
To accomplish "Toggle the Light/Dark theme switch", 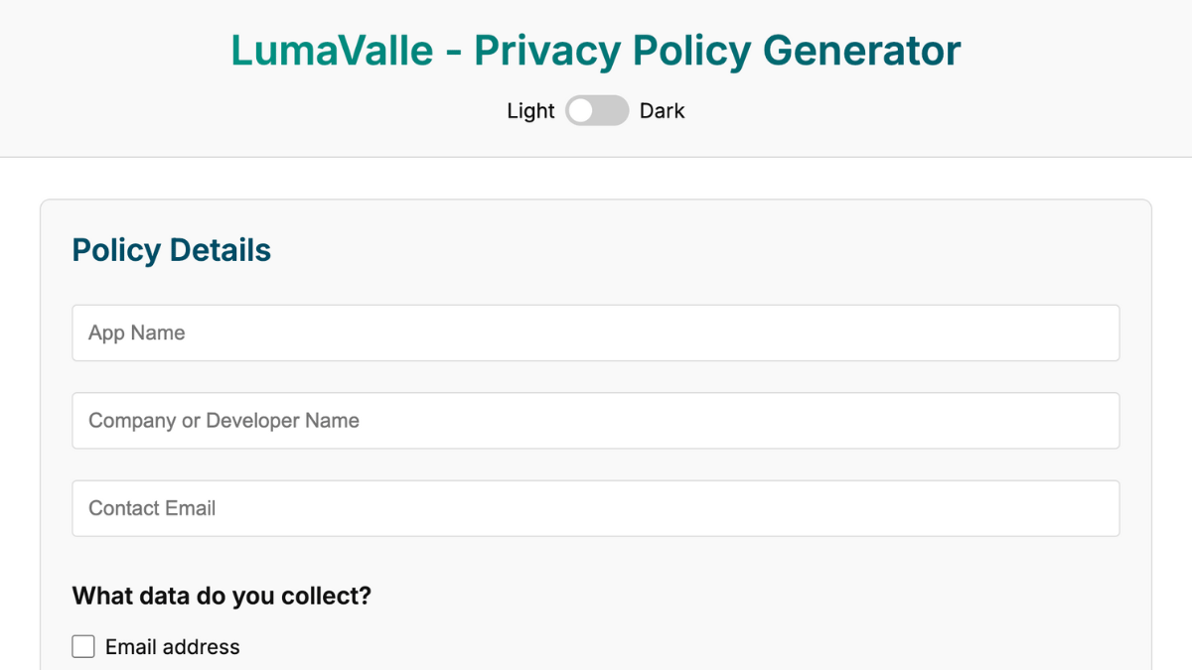I will click(x=597, y=111).
